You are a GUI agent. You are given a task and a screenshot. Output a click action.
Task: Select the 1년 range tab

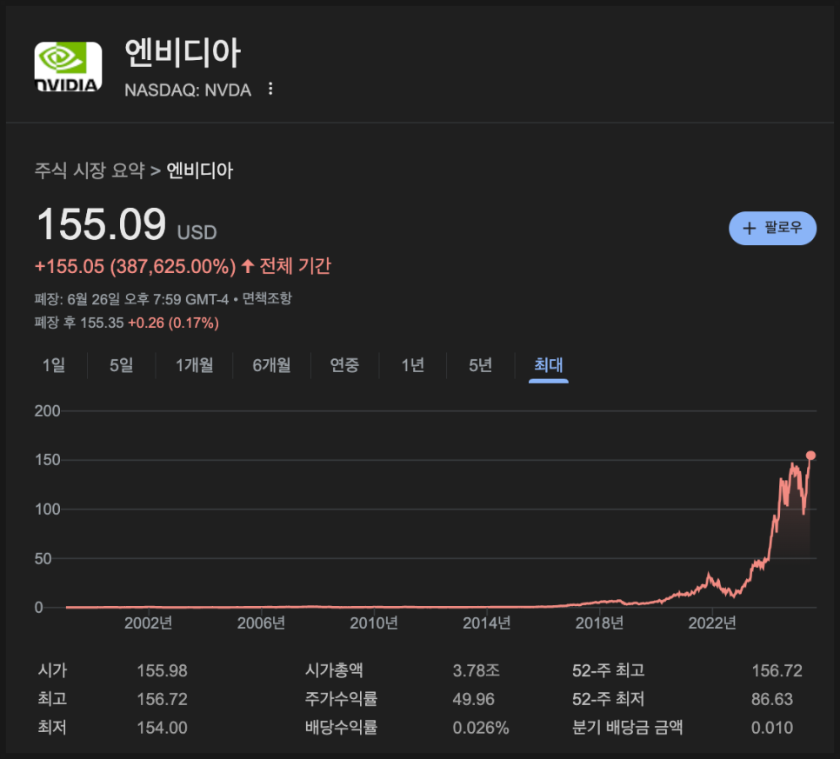click(413, 365)
